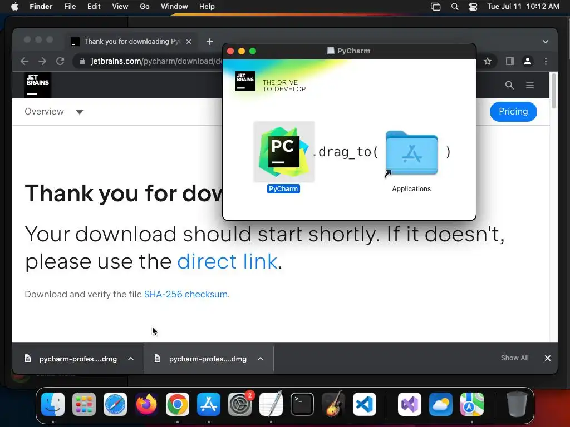
Task: Expand the Overview dropdown
Action: tap(54, 111)
